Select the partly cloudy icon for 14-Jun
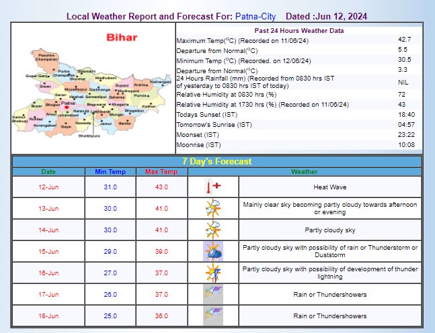The width and height of the screenshot is (435, 333). [212, 230]
